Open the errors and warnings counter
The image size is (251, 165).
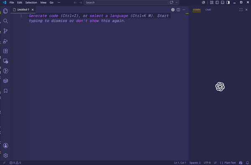pyautogui.click(x=15, y=163)
